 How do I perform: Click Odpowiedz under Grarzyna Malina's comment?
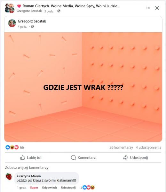coord(50,188)
